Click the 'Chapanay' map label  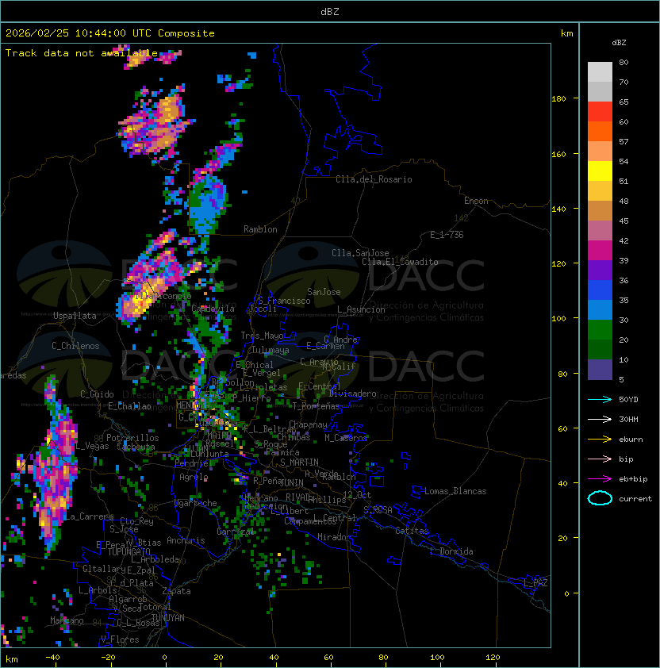308,424
